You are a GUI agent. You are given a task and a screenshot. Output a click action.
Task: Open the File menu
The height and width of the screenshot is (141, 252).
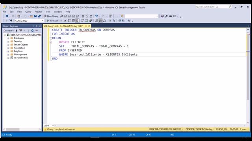coord(4,12)
